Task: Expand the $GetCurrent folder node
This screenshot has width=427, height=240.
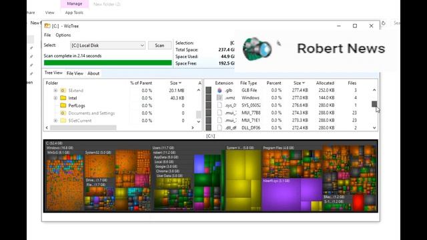Action: pos(55,121)
